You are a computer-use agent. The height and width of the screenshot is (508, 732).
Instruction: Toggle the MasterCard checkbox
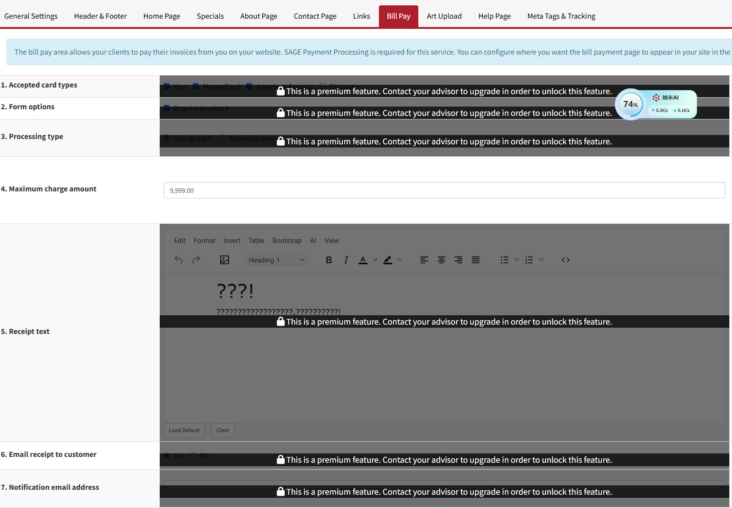pos(196,86)
